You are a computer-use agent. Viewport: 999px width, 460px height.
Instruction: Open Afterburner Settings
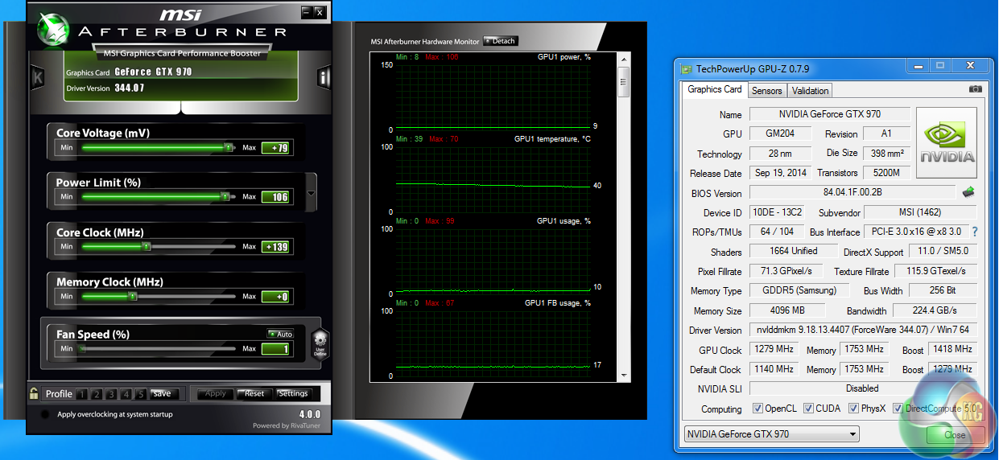293,393
